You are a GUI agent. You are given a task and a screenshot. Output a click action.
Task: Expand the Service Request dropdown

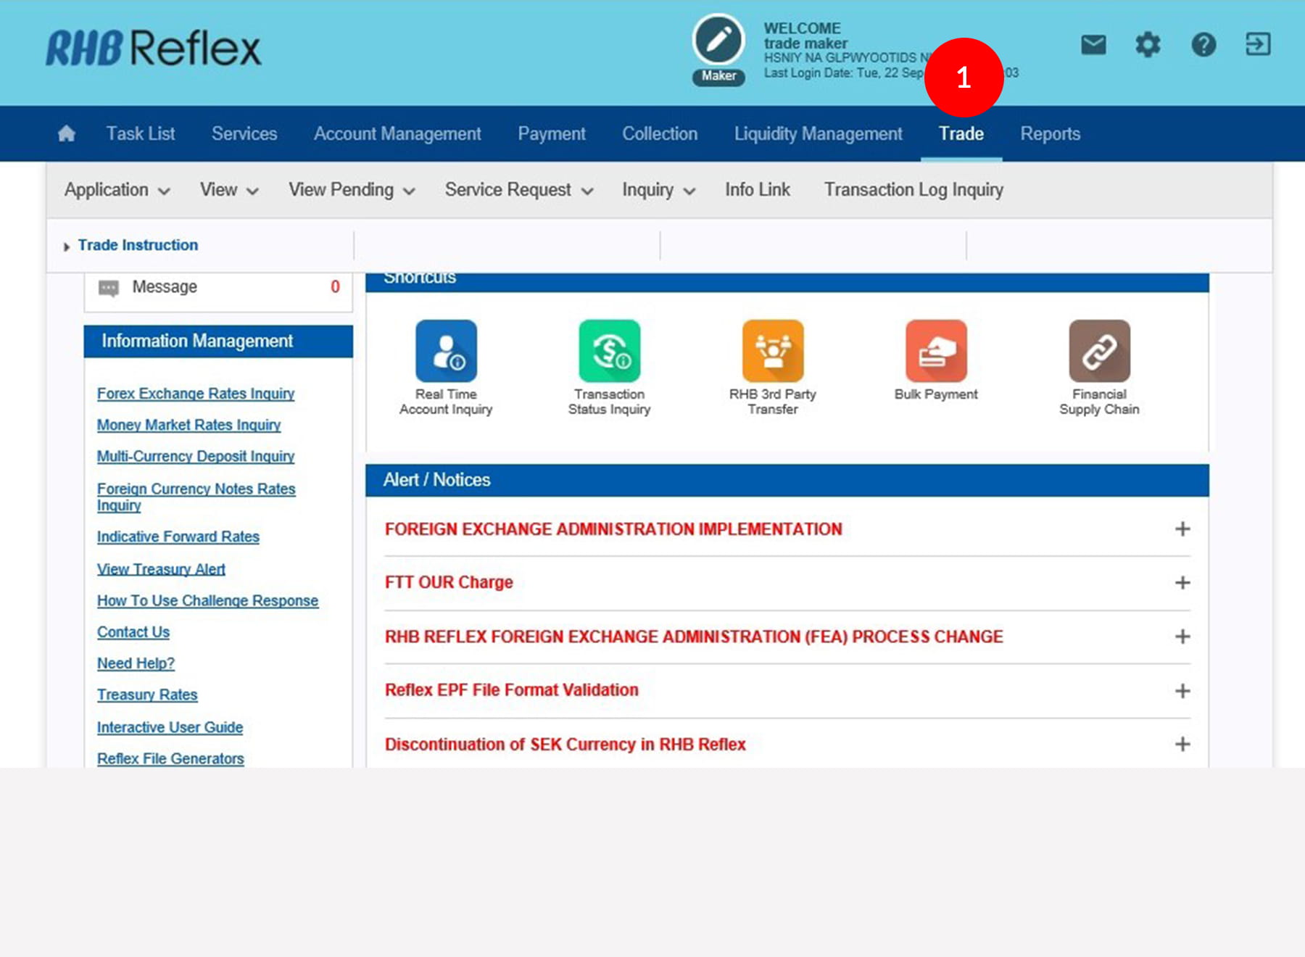(518, 190)
